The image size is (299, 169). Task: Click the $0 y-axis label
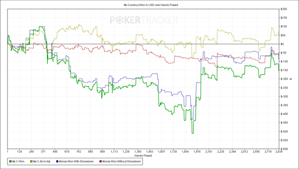point(282,44)
